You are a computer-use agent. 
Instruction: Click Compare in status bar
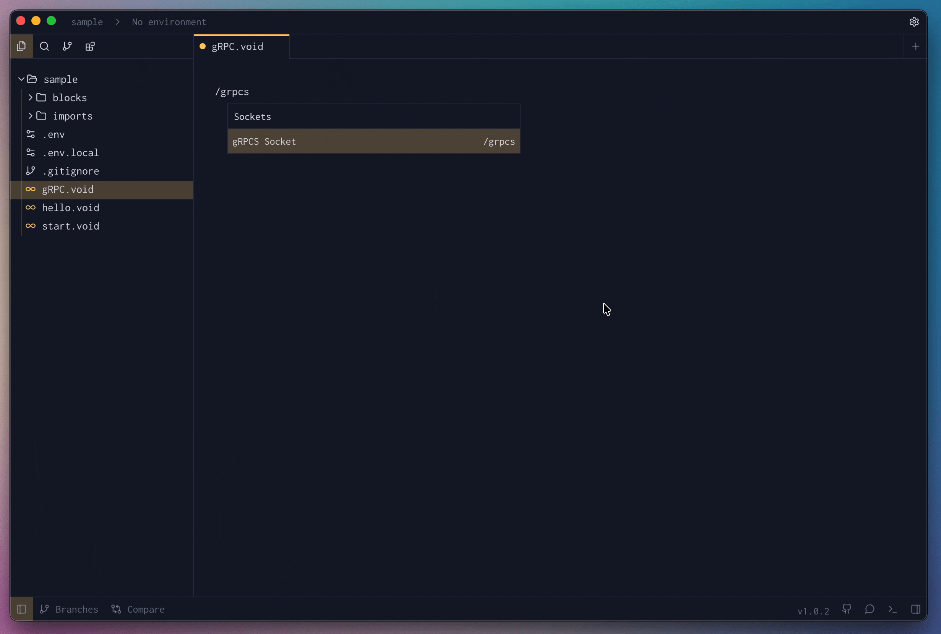(x=138, y=609)
